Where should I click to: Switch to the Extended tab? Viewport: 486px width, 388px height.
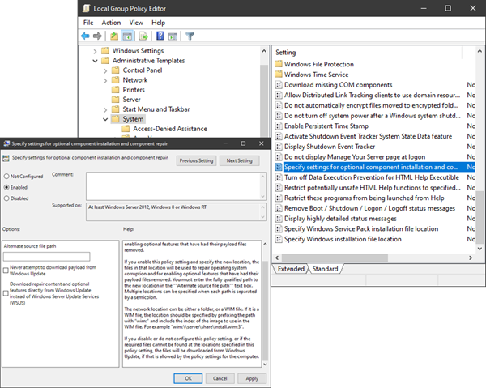(x=291, y=268)
